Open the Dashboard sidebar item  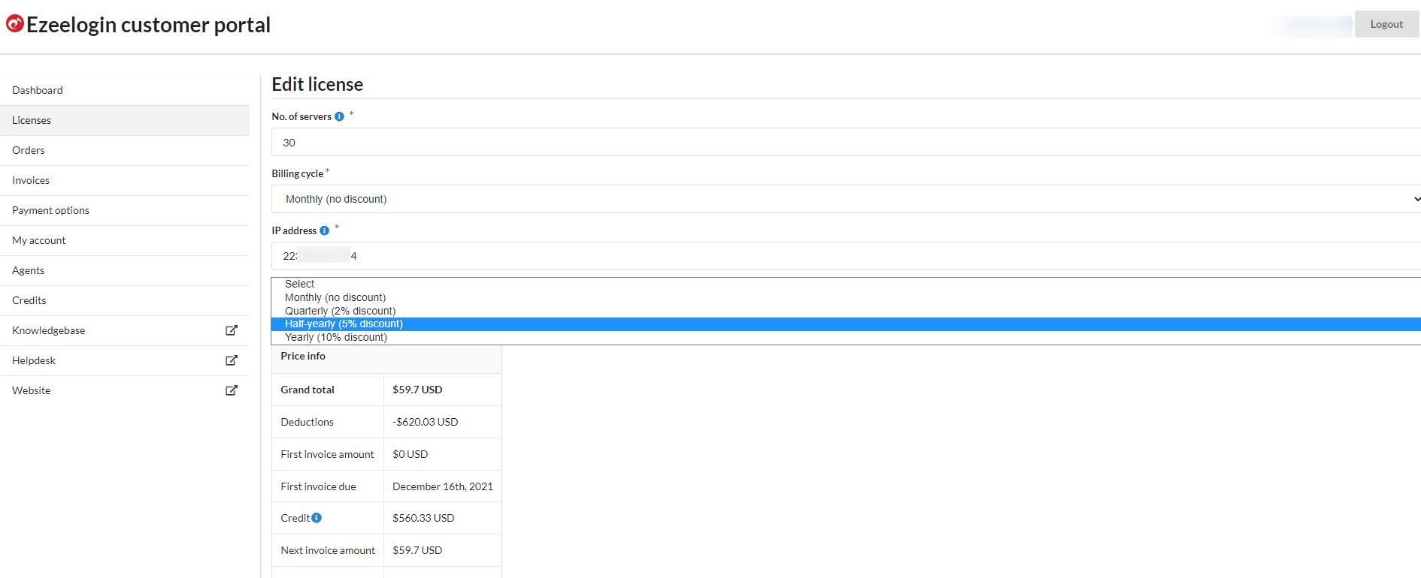38,90
